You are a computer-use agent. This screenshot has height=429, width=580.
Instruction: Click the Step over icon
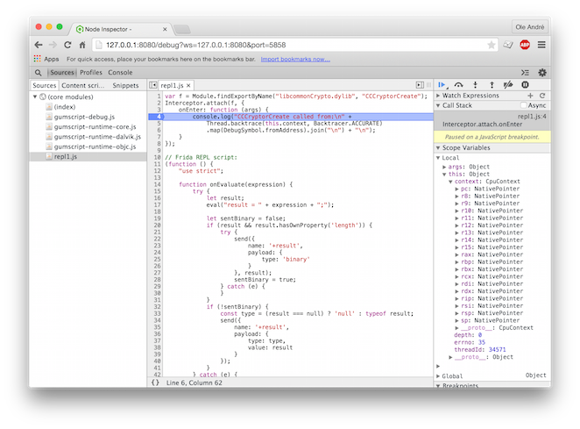458,85
